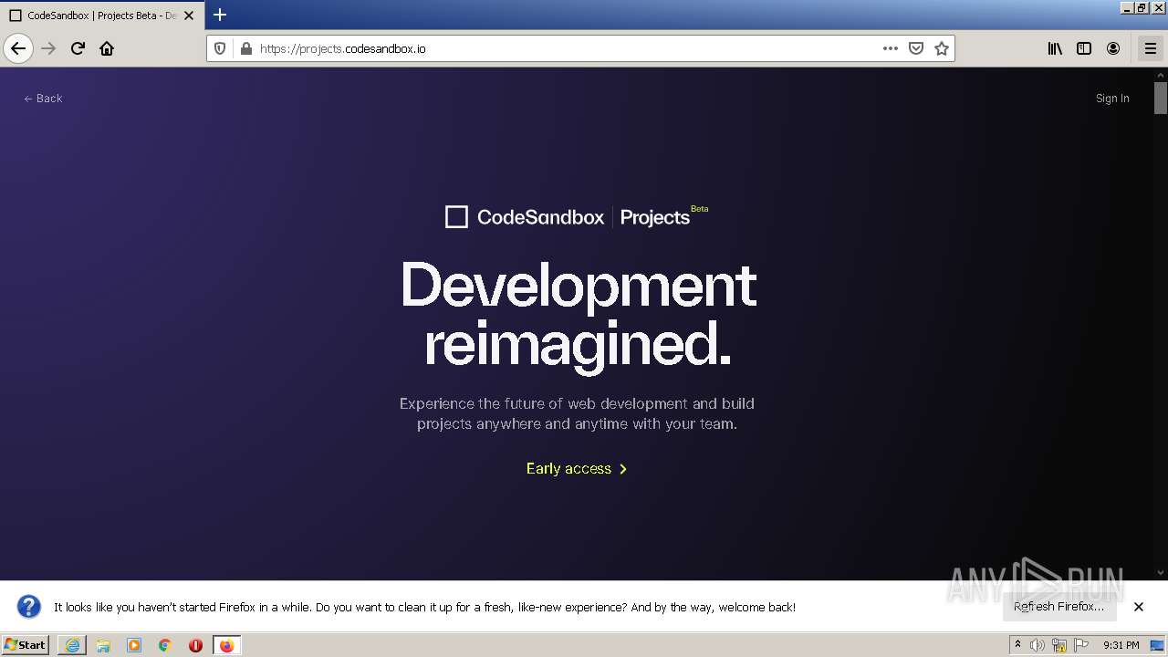Select Firefox taskbar button
This screenshot has height=657, width=1168.
click(227, 645)
